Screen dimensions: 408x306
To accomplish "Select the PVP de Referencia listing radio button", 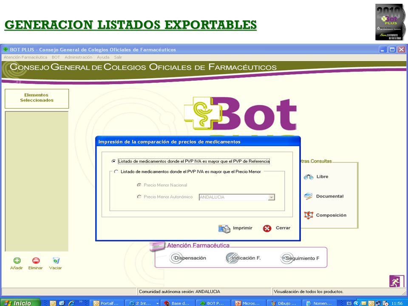I will (x=113, y=161).
